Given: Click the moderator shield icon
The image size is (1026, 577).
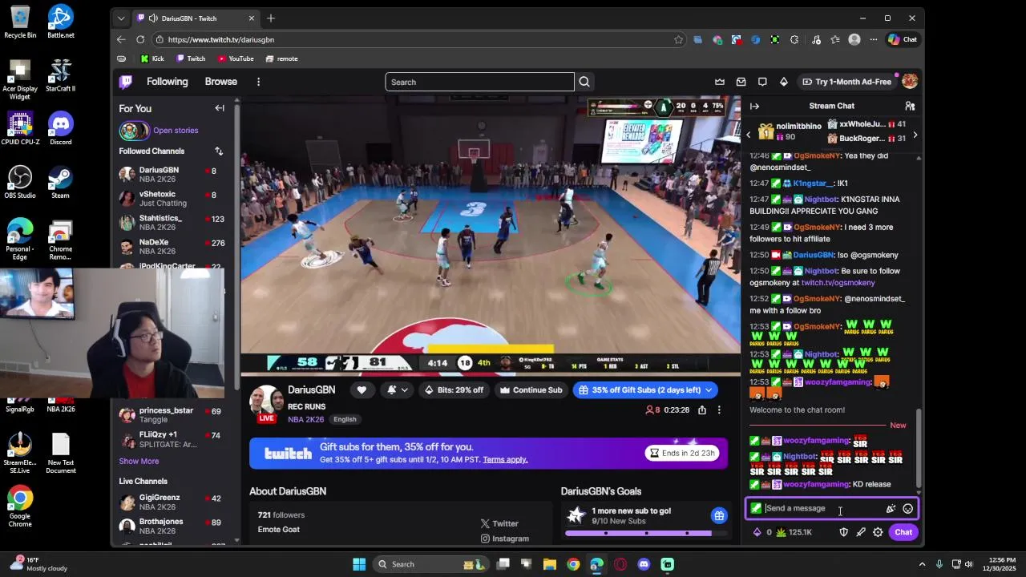Looking at the screenshot, I should click(843, 532).
